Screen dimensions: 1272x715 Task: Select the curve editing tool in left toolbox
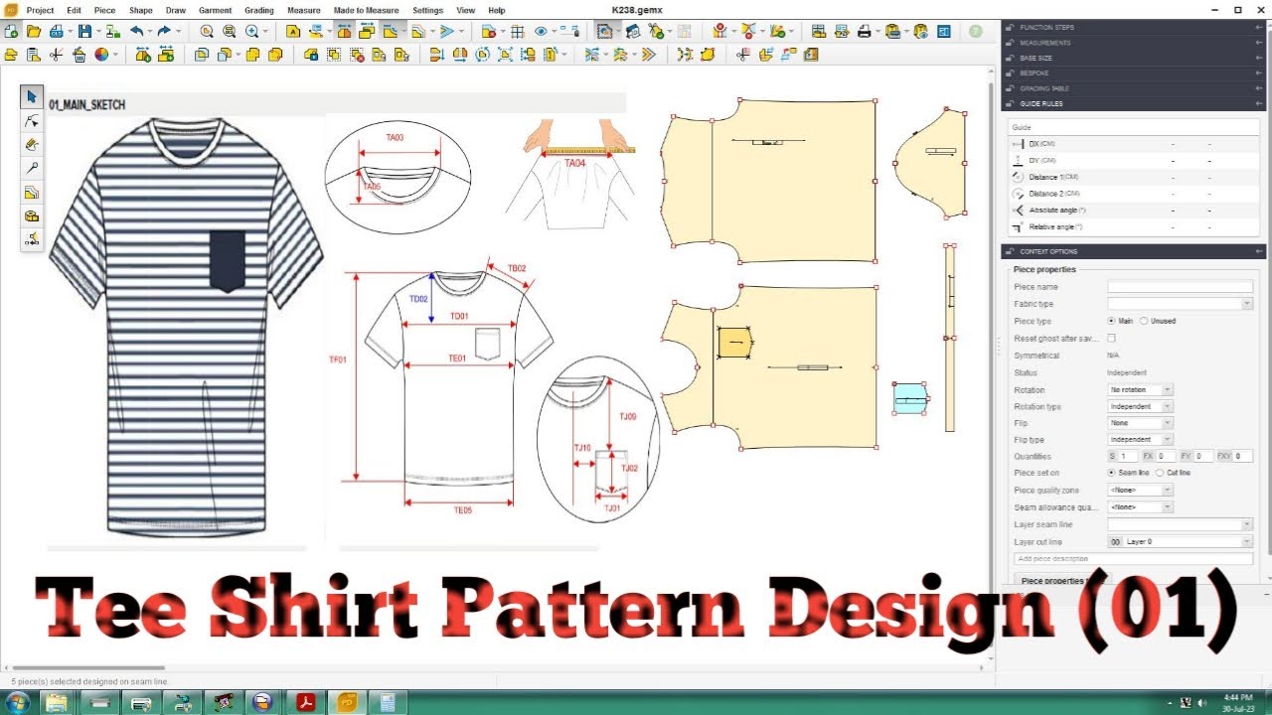[32, 120]
